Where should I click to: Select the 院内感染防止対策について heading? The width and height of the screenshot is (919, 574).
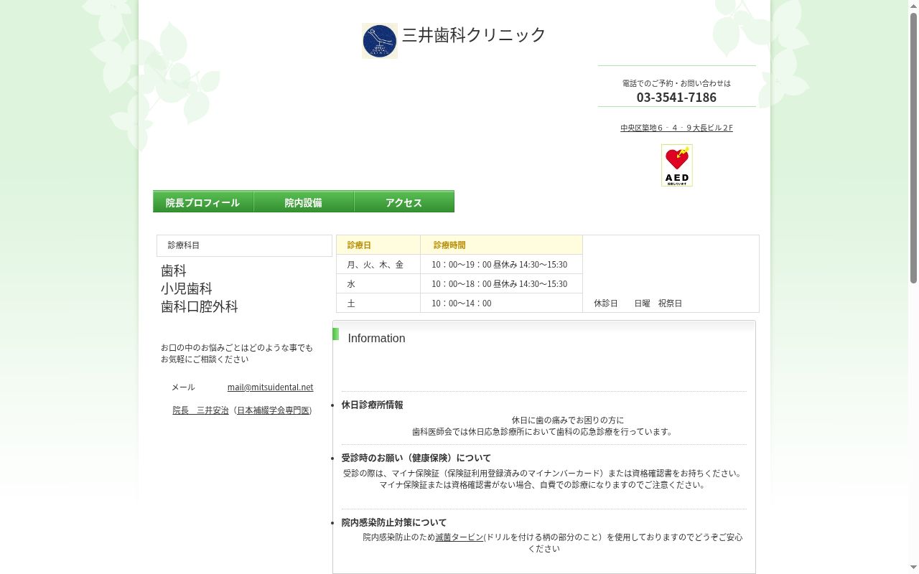pyautogui.click(x=393, y=522)
